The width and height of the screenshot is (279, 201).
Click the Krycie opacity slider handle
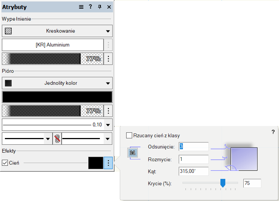point(223,183)
